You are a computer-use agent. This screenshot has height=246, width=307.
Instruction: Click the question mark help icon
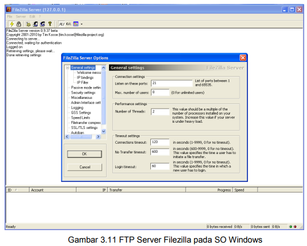coord(50,24)
